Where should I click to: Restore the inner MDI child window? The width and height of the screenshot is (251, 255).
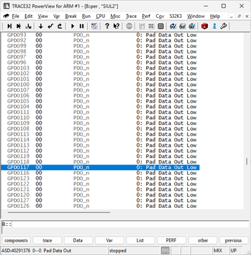239,16
